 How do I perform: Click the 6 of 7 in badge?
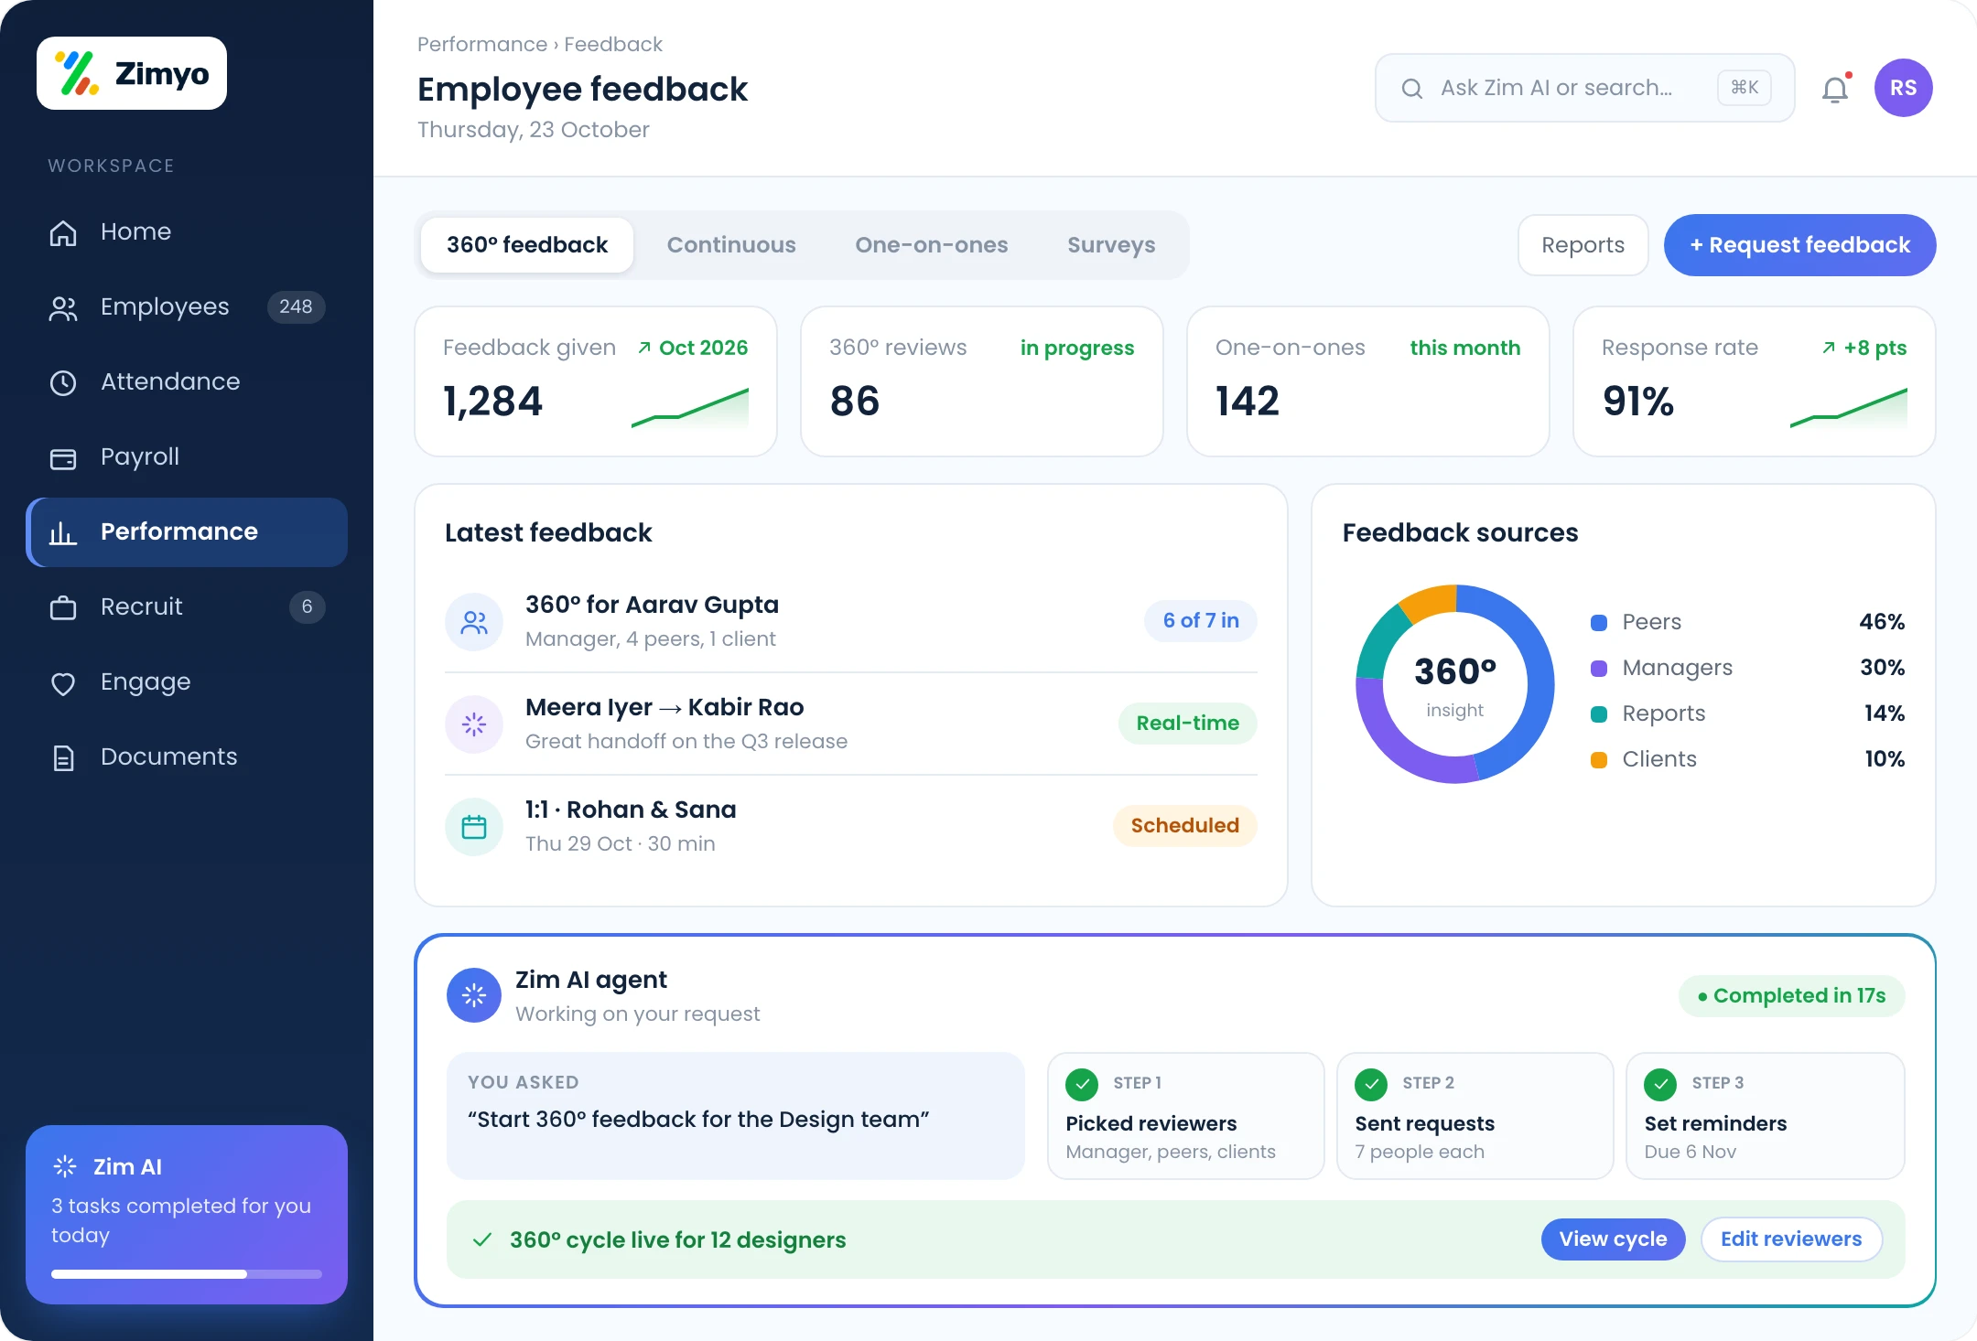coord(1201,621)
